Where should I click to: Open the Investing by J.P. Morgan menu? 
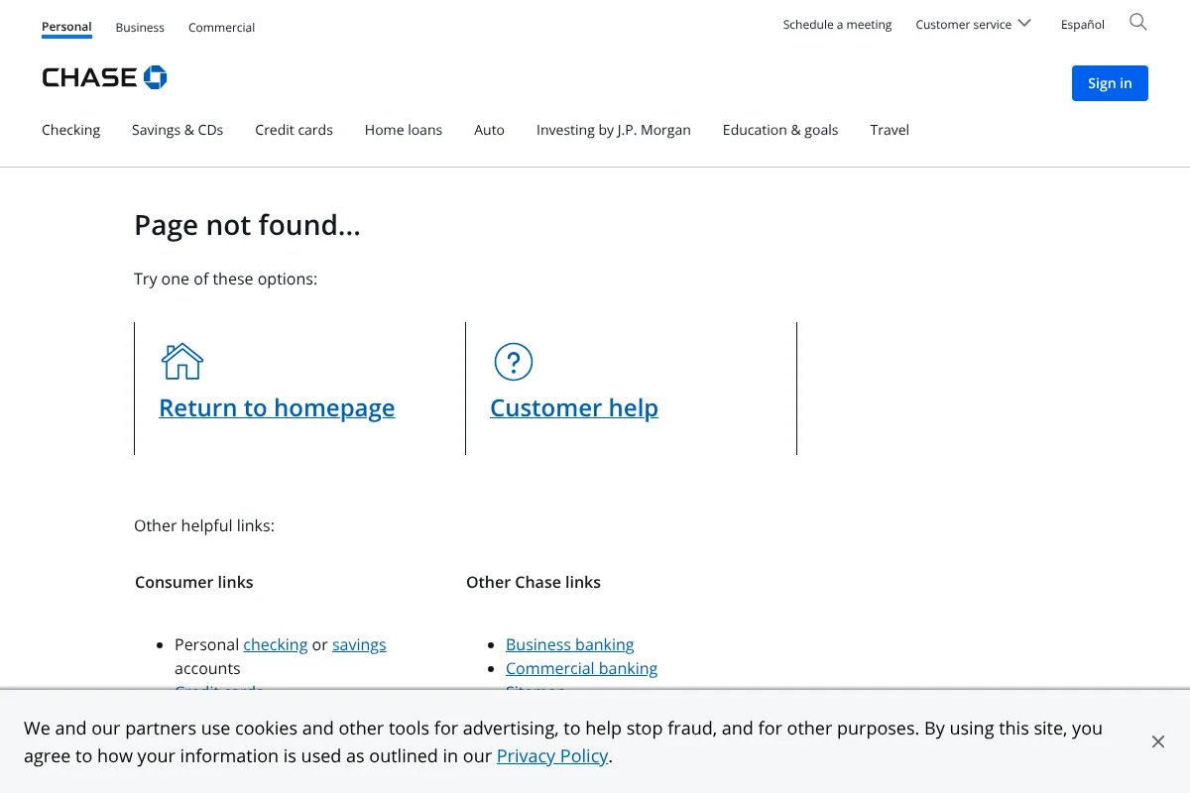(613, 130)
